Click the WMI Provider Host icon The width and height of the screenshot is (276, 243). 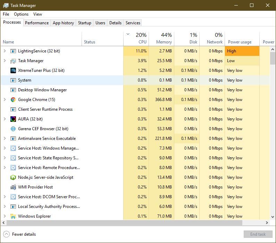(13, 187)
